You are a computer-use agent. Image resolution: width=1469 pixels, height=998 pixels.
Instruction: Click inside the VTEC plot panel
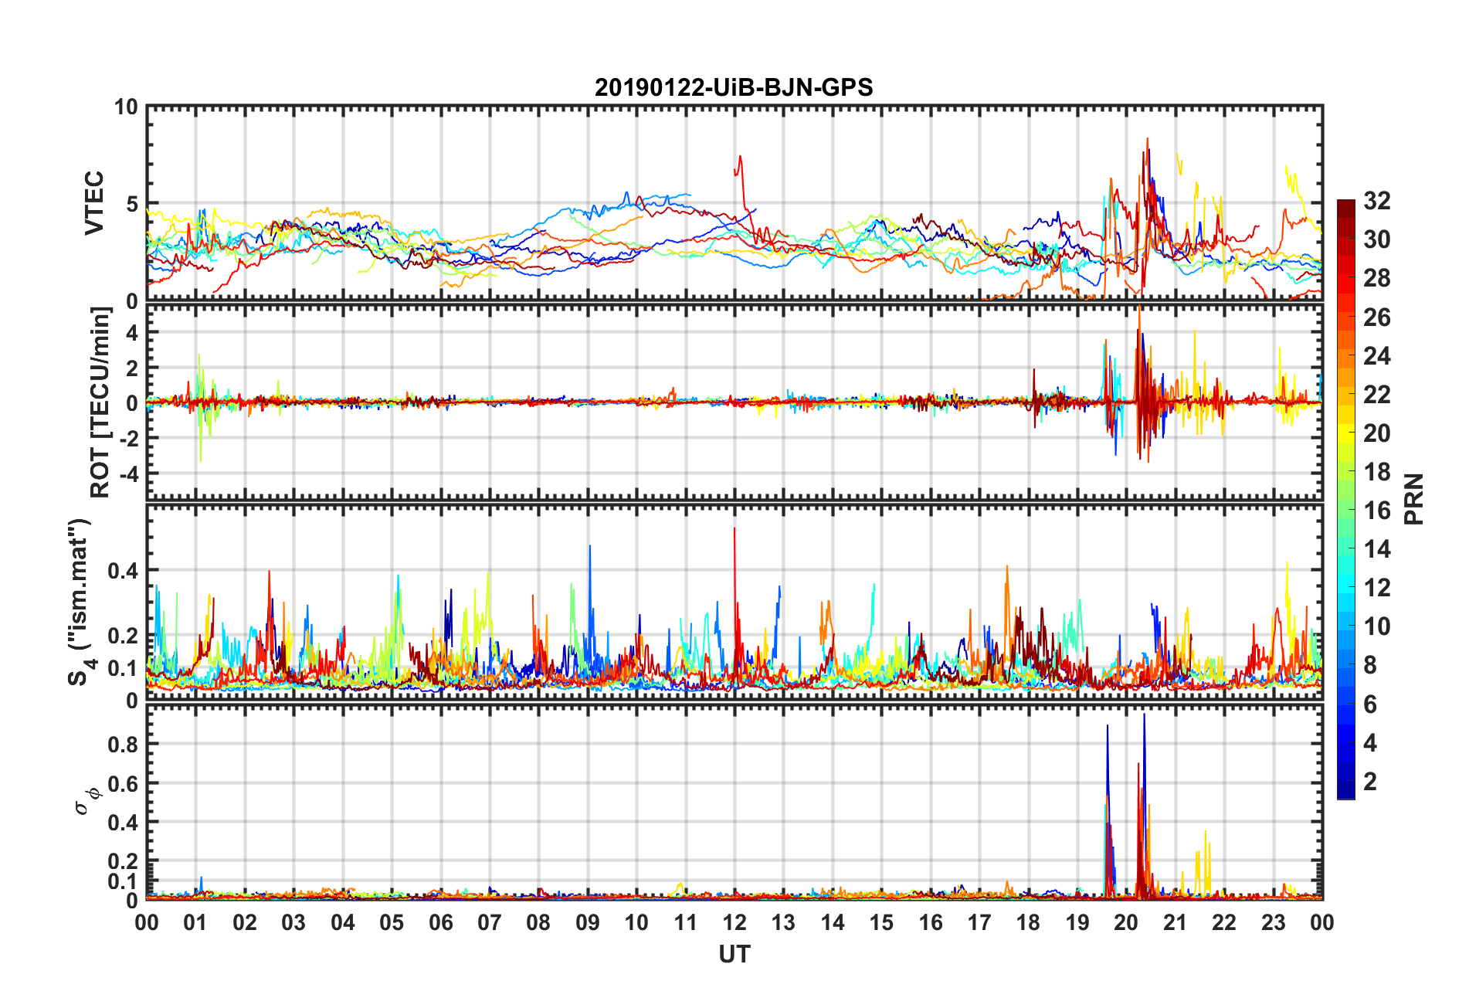click(734, 203)
